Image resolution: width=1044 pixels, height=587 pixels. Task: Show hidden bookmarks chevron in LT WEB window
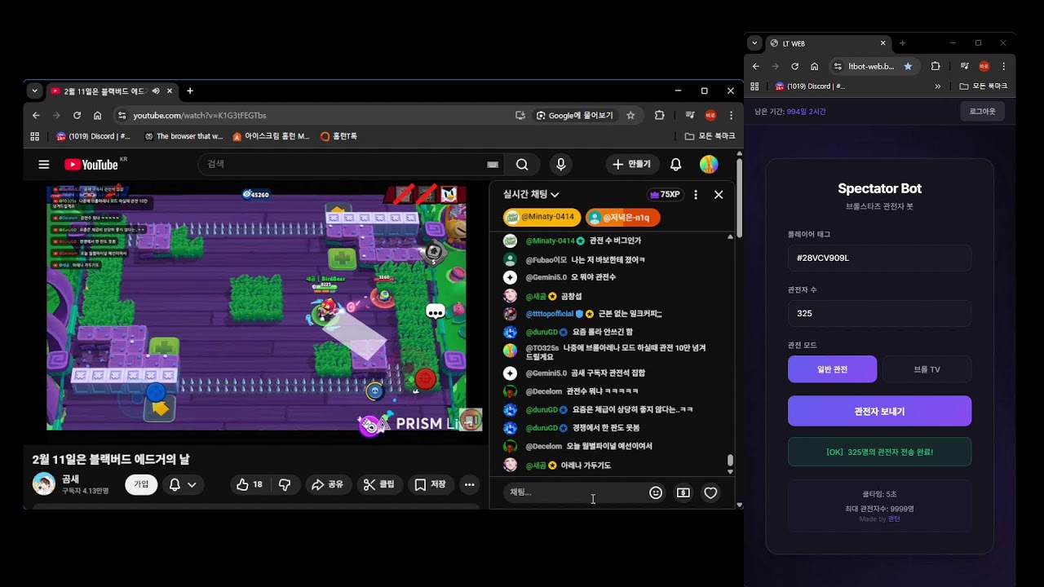[937, 86]
